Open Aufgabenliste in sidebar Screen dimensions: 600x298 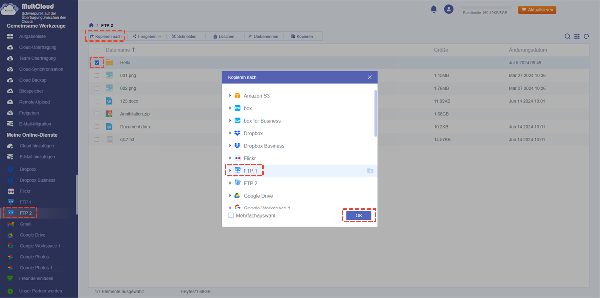tap(33, 37)
